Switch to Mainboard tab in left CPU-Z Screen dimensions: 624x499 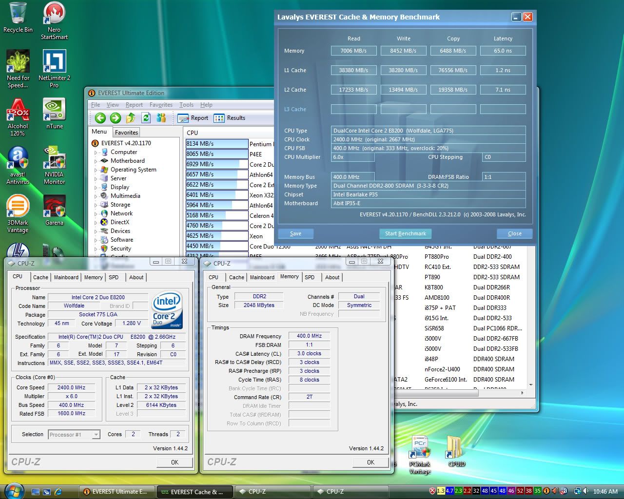coord(66,277)
